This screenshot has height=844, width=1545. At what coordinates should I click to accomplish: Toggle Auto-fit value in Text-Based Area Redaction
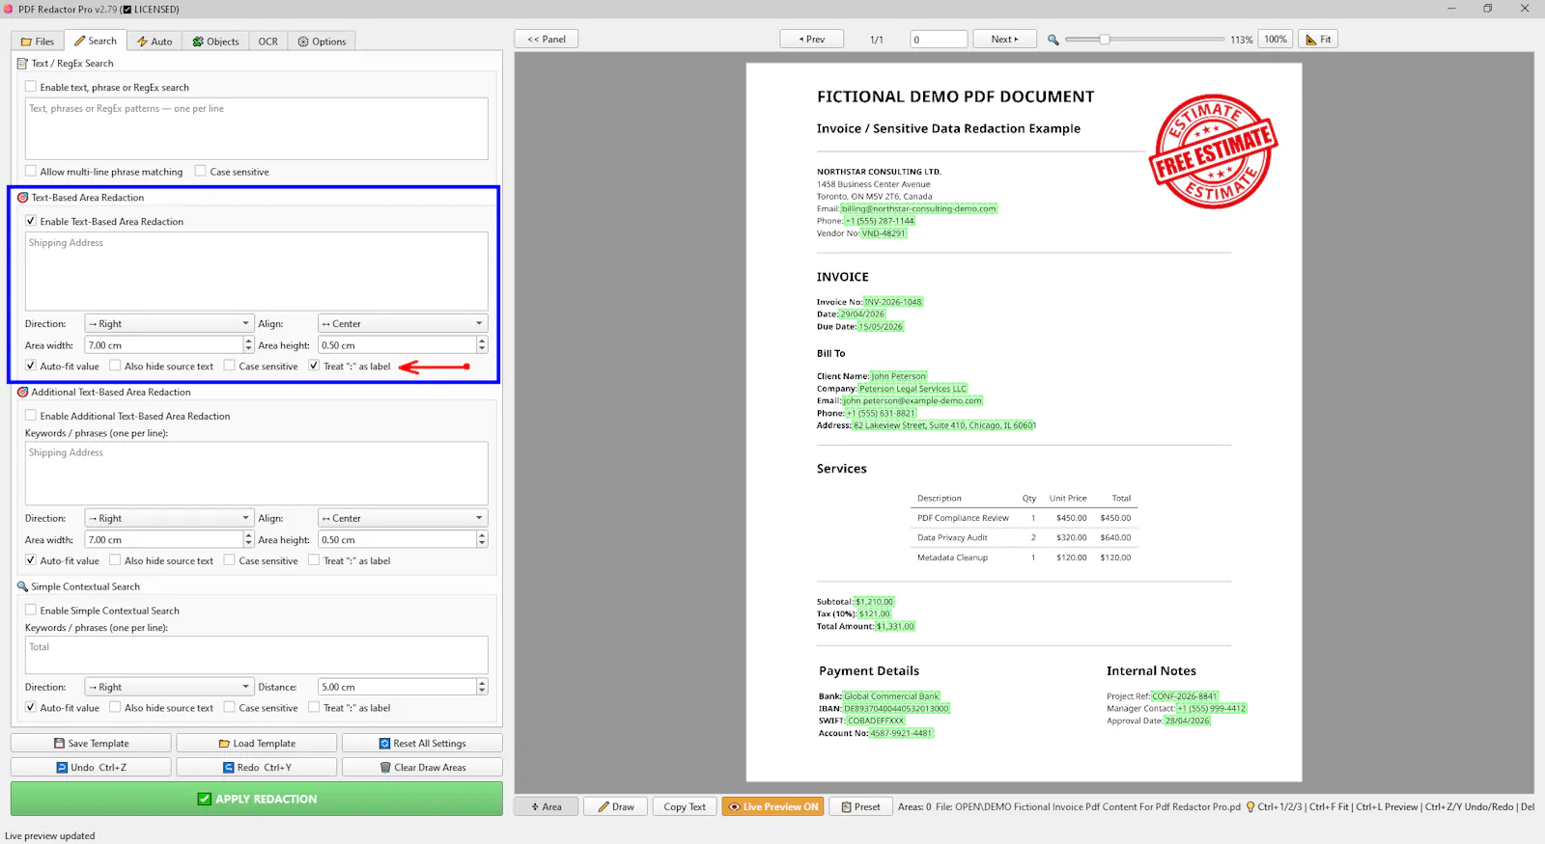click(x=31, y=366)
